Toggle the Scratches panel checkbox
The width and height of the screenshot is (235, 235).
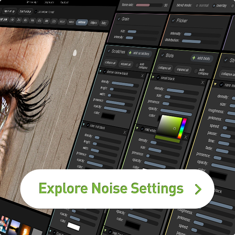pos(109,51)
